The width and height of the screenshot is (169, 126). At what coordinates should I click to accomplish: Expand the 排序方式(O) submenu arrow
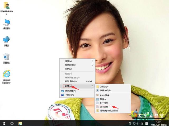pyautogui.click(x=93, y=65)
